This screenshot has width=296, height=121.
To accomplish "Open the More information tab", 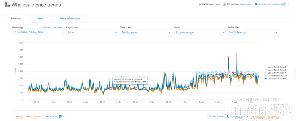I will (70, 18).
